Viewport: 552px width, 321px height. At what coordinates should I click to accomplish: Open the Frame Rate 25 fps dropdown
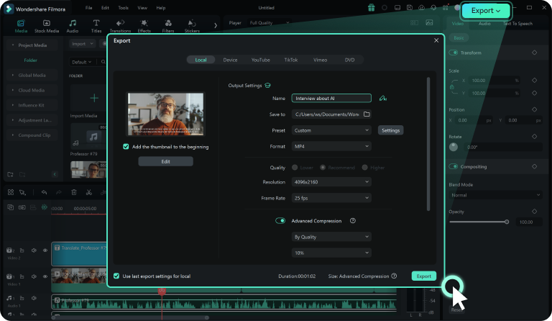pos(331,198)
